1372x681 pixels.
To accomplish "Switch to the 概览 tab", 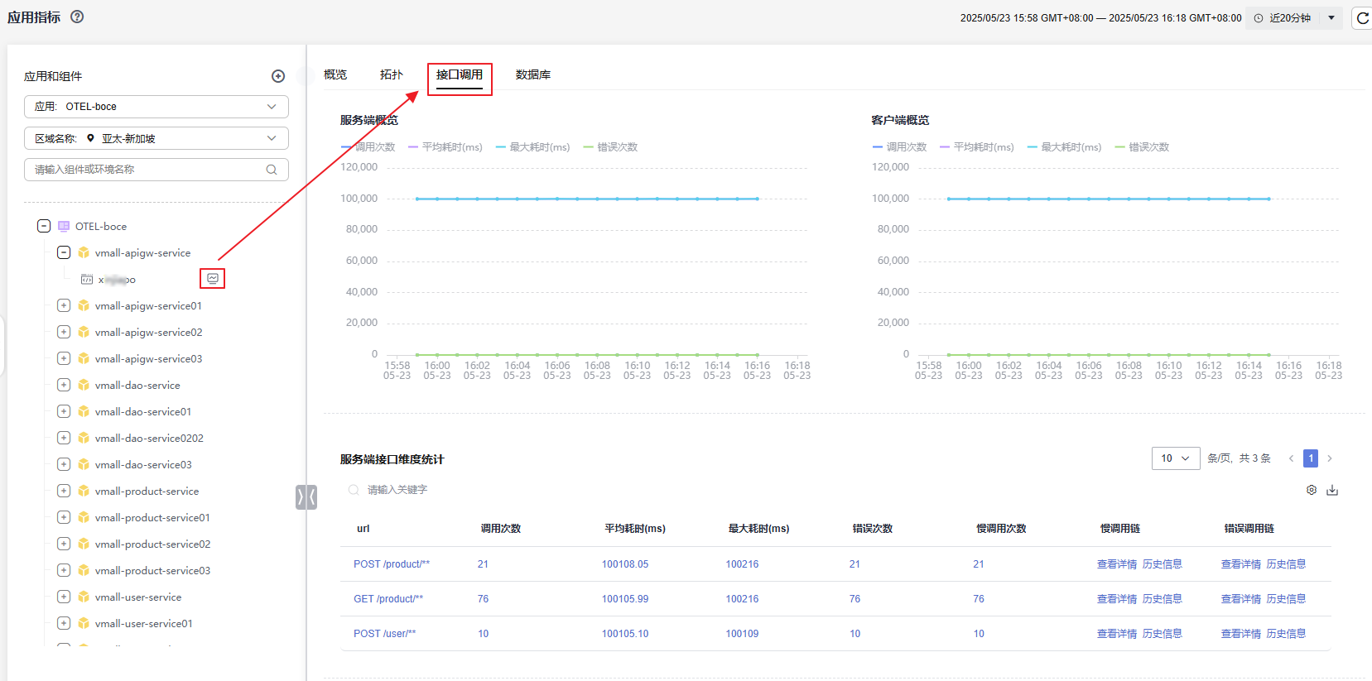I will (x=335, y=74).
